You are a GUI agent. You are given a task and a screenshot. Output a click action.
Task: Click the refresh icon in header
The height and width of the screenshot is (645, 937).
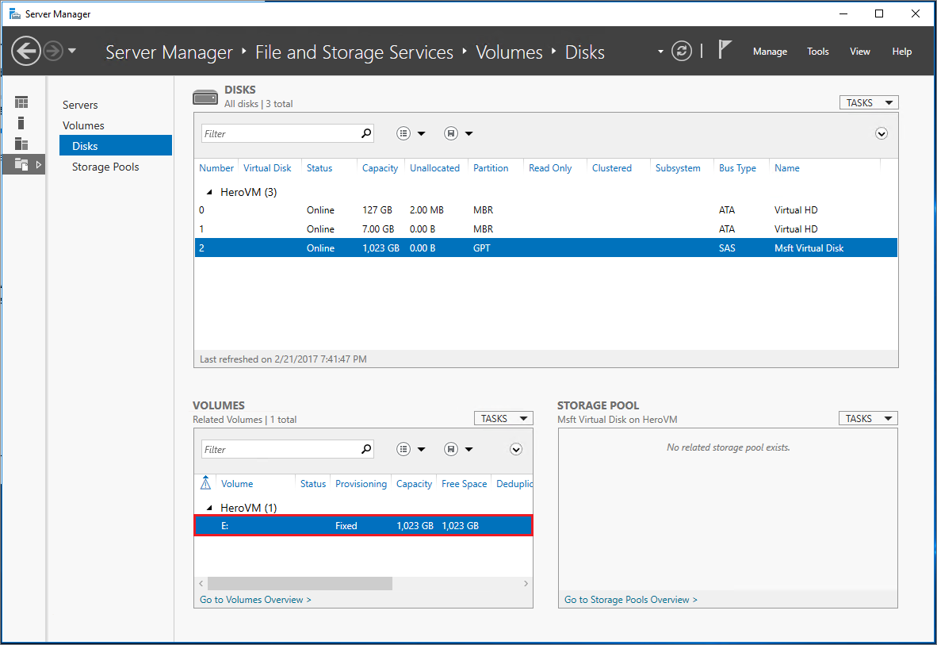click(x=681, y=51)
